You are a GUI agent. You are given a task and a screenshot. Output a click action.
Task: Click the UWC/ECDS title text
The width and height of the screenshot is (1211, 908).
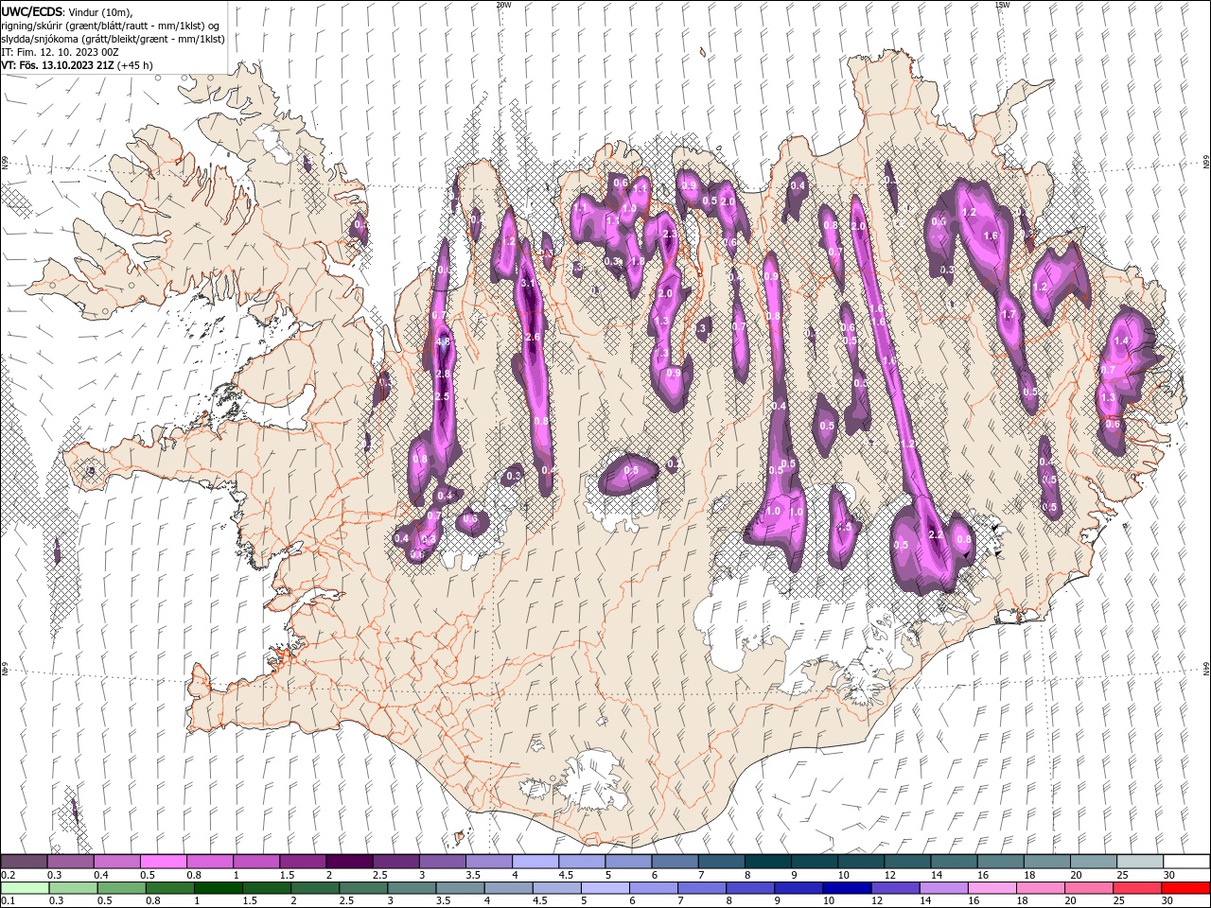click(32, 11)
